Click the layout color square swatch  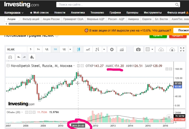(148, 49)
